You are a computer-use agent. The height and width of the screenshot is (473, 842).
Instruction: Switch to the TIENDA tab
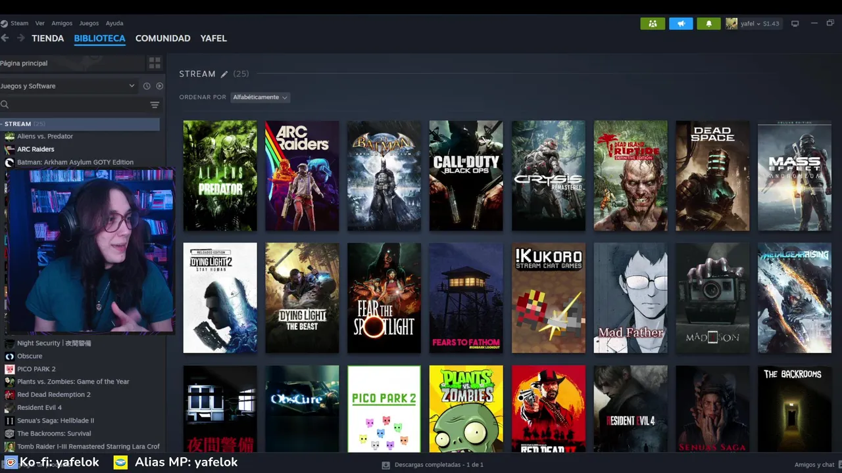pyautogui.click(x=48, y=38)
